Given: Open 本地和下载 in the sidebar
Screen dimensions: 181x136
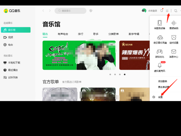Looking at the screenshot, I should tap(12, 63).
